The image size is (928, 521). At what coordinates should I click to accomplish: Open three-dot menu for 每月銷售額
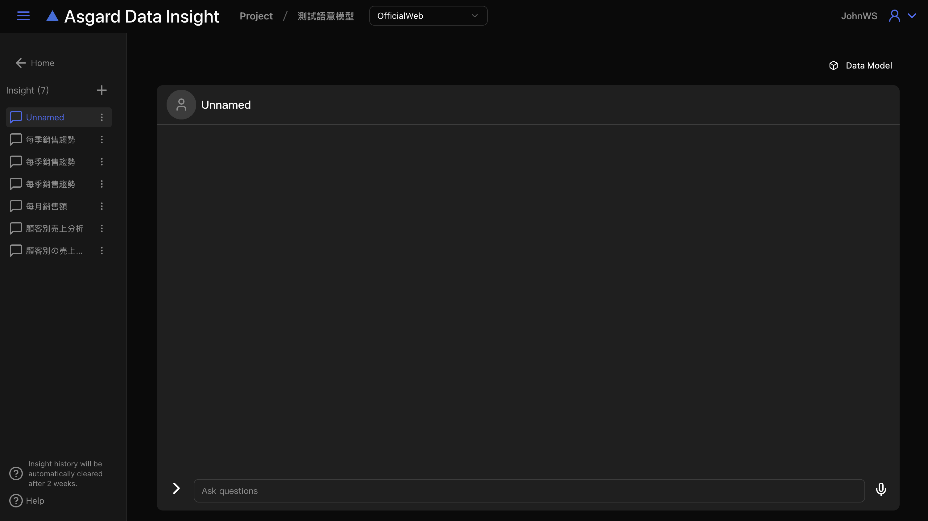tap(101, 206)
